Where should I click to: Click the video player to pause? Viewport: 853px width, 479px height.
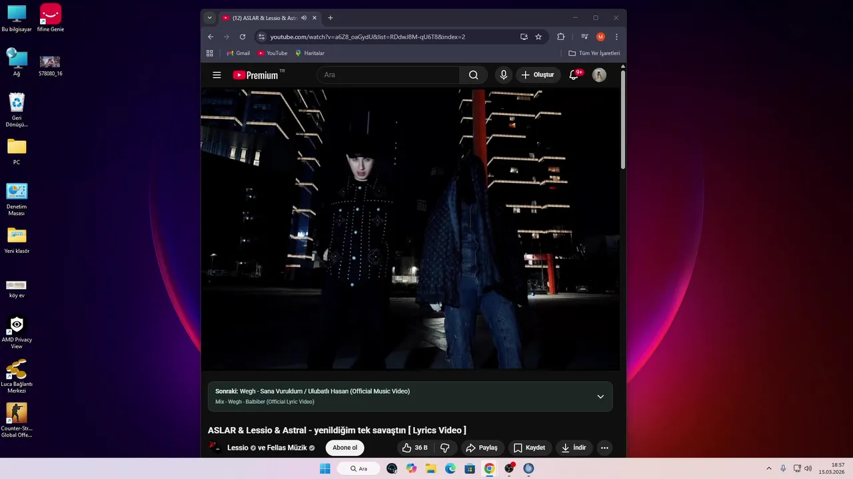coord(411,229)
